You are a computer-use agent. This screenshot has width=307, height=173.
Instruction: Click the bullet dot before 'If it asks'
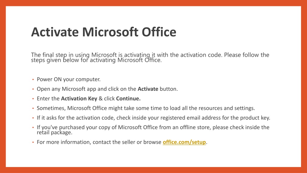point(33,118)
